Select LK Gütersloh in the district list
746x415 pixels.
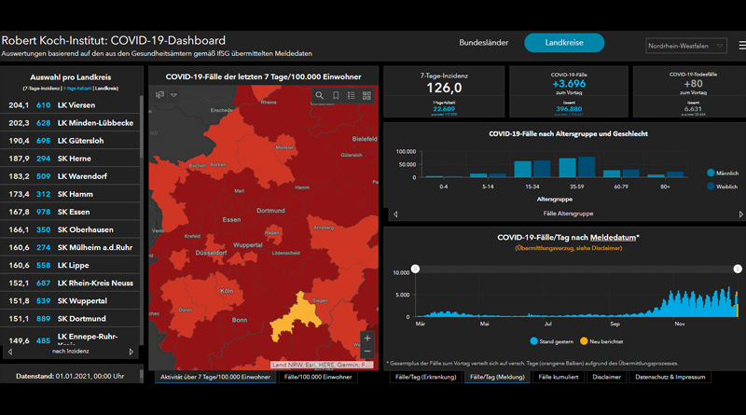pyautogui.click(x=70, y=141)
